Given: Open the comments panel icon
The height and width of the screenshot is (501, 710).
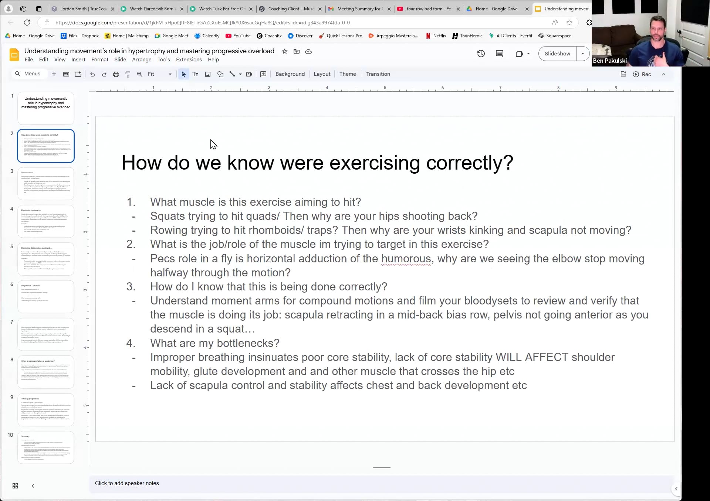Looking at the screenshot, I should [500, 54].
